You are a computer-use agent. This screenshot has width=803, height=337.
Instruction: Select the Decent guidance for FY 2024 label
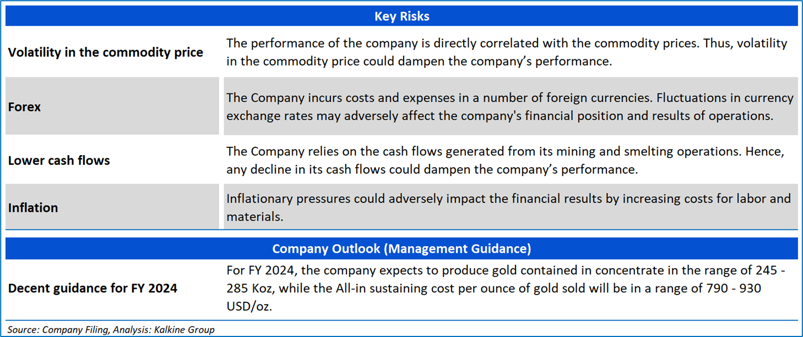click(93, 288)
